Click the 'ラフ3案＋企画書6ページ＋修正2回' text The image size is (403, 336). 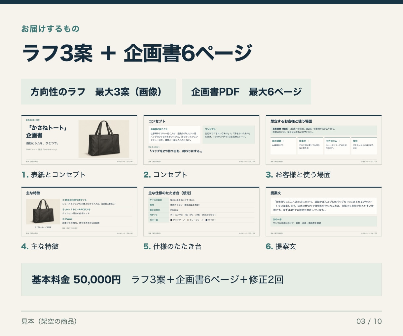(x=207, y=279)
